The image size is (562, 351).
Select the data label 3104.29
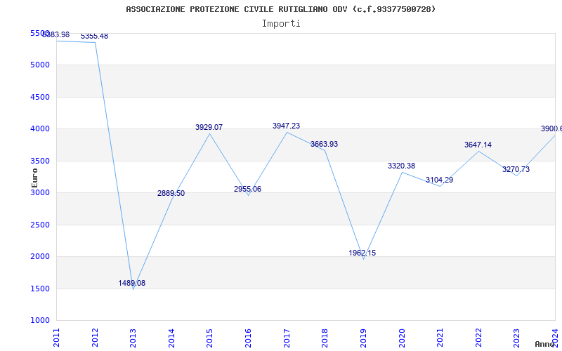click(440, 180)
